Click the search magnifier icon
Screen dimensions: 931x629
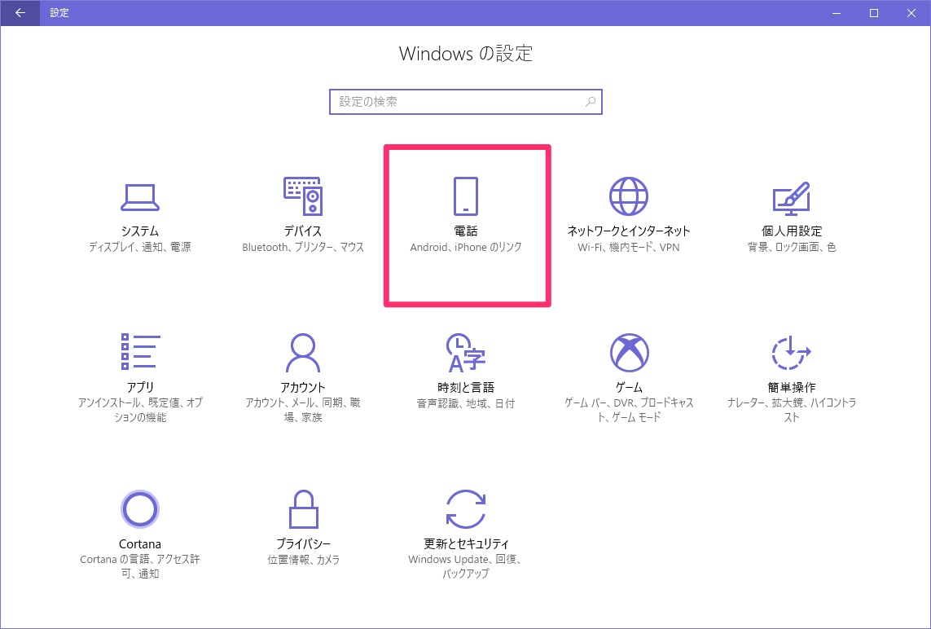(x=591, y=102)
